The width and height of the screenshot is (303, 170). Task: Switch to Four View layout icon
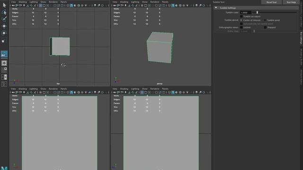pos(4,70)
